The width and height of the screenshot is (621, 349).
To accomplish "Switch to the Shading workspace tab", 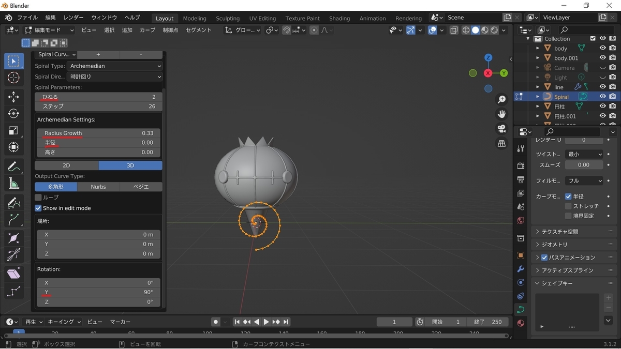I will (339, 18).
